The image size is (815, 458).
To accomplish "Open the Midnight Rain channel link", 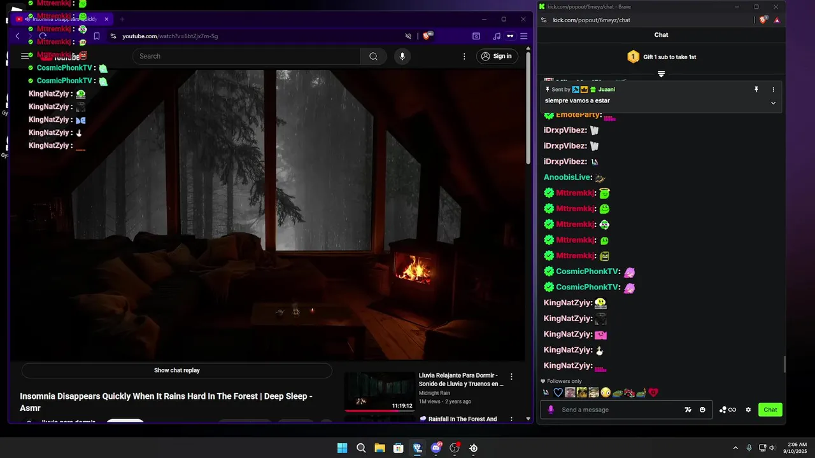I will point(434,393).
